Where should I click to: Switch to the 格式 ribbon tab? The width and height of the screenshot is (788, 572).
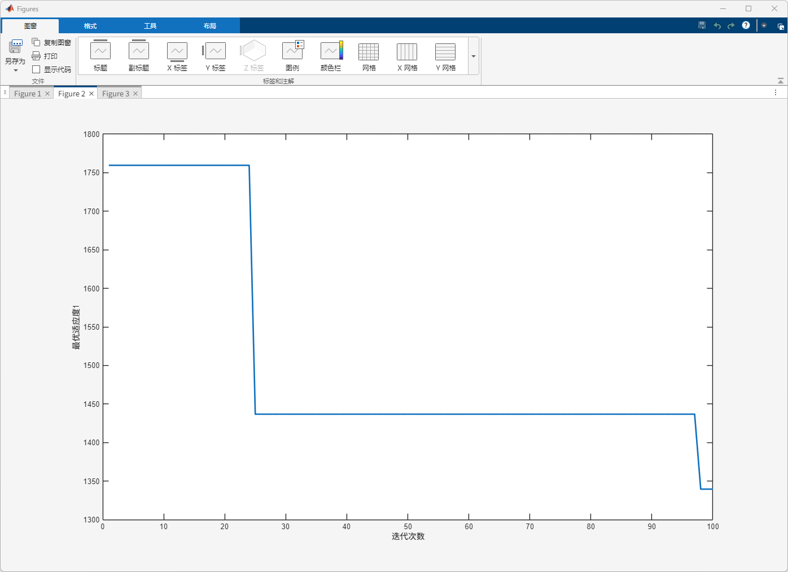click(90, 26)
